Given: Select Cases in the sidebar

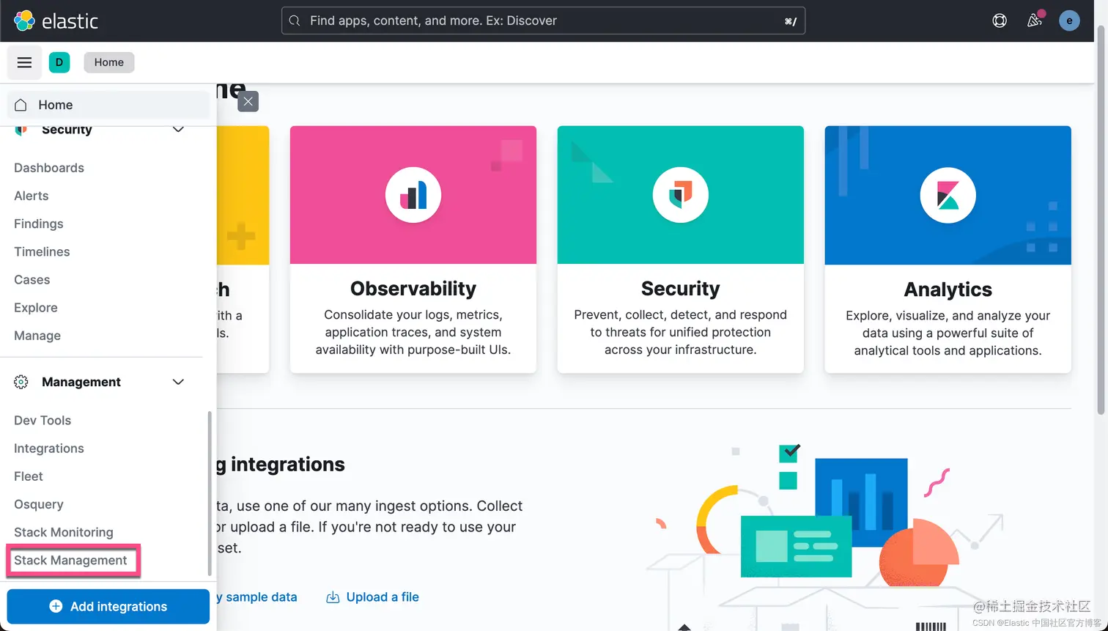Looking at the screenshot, I should tap(32, 280).
